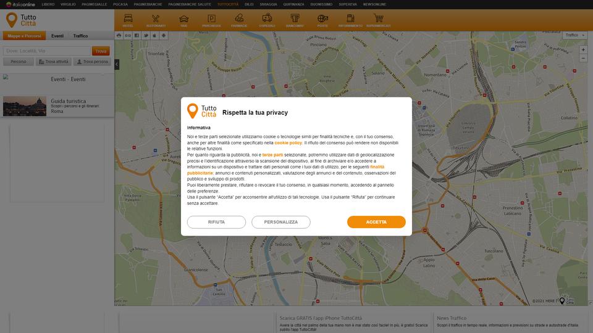Screen dimensions: 593x333
Task: Select the Supermercati shopping cart icon
Action: pyautogui.click(x=378, y=20)
